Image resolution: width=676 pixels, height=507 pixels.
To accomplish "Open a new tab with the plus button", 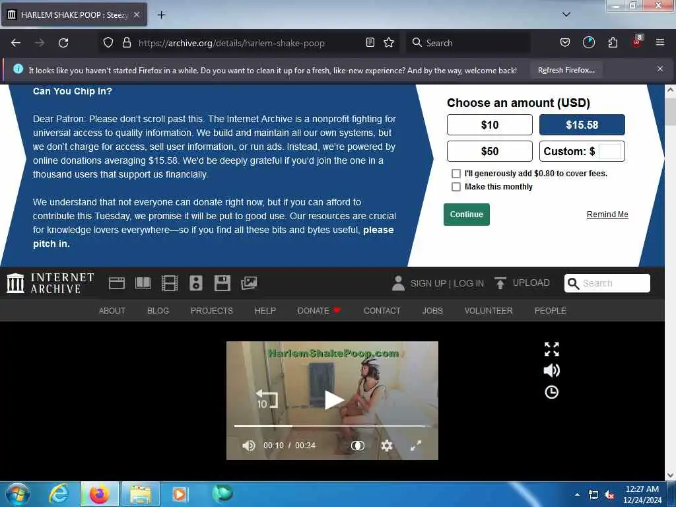I will click(x=161, y=15).
